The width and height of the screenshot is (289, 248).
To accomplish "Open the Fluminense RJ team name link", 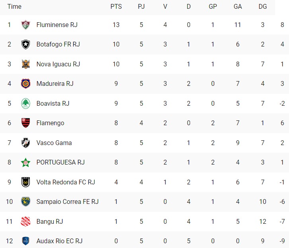I will point(57,25).
